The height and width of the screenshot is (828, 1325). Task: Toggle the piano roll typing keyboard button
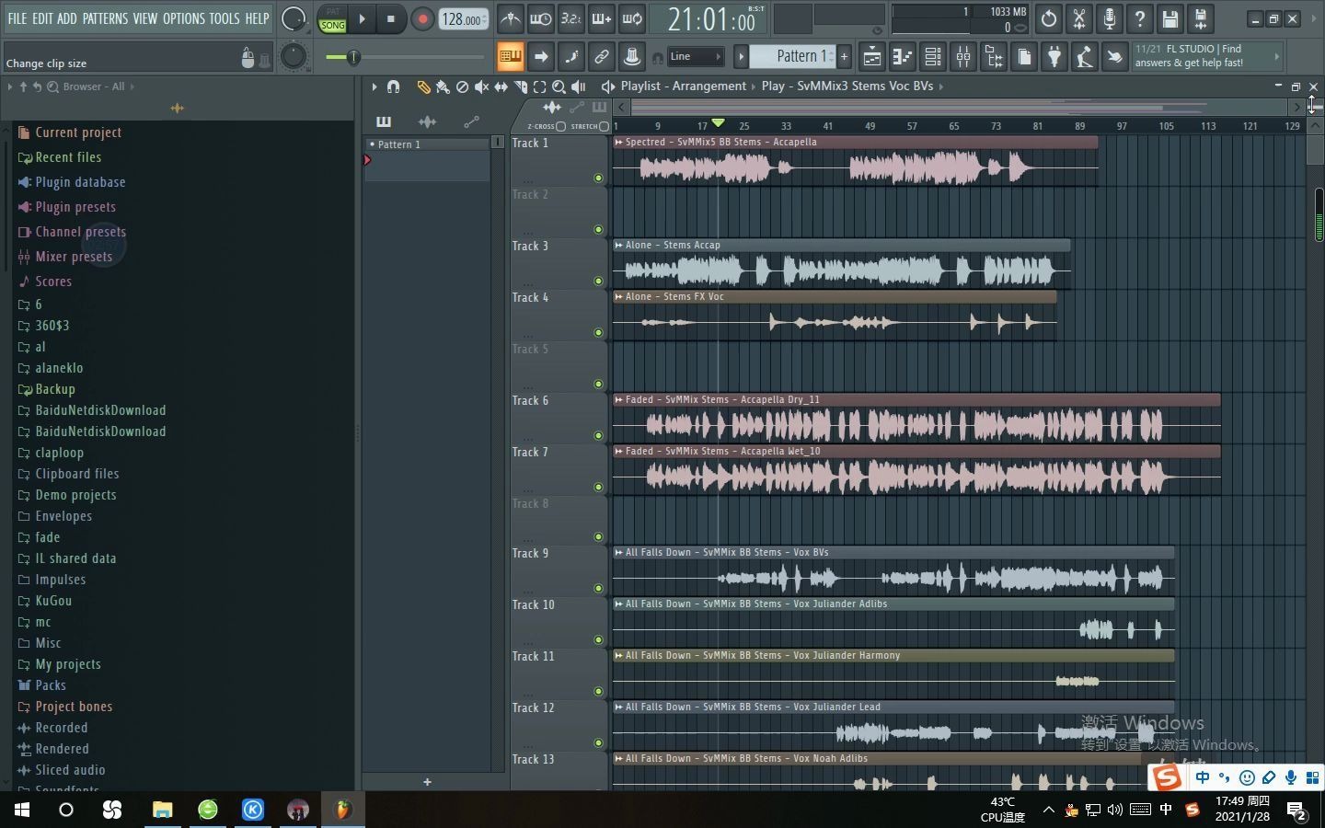click(510, 57)
